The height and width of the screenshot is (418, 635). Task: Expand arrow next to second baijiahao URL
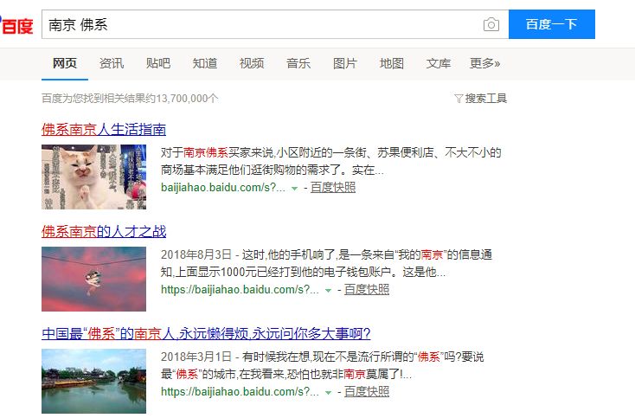[329, 291]
